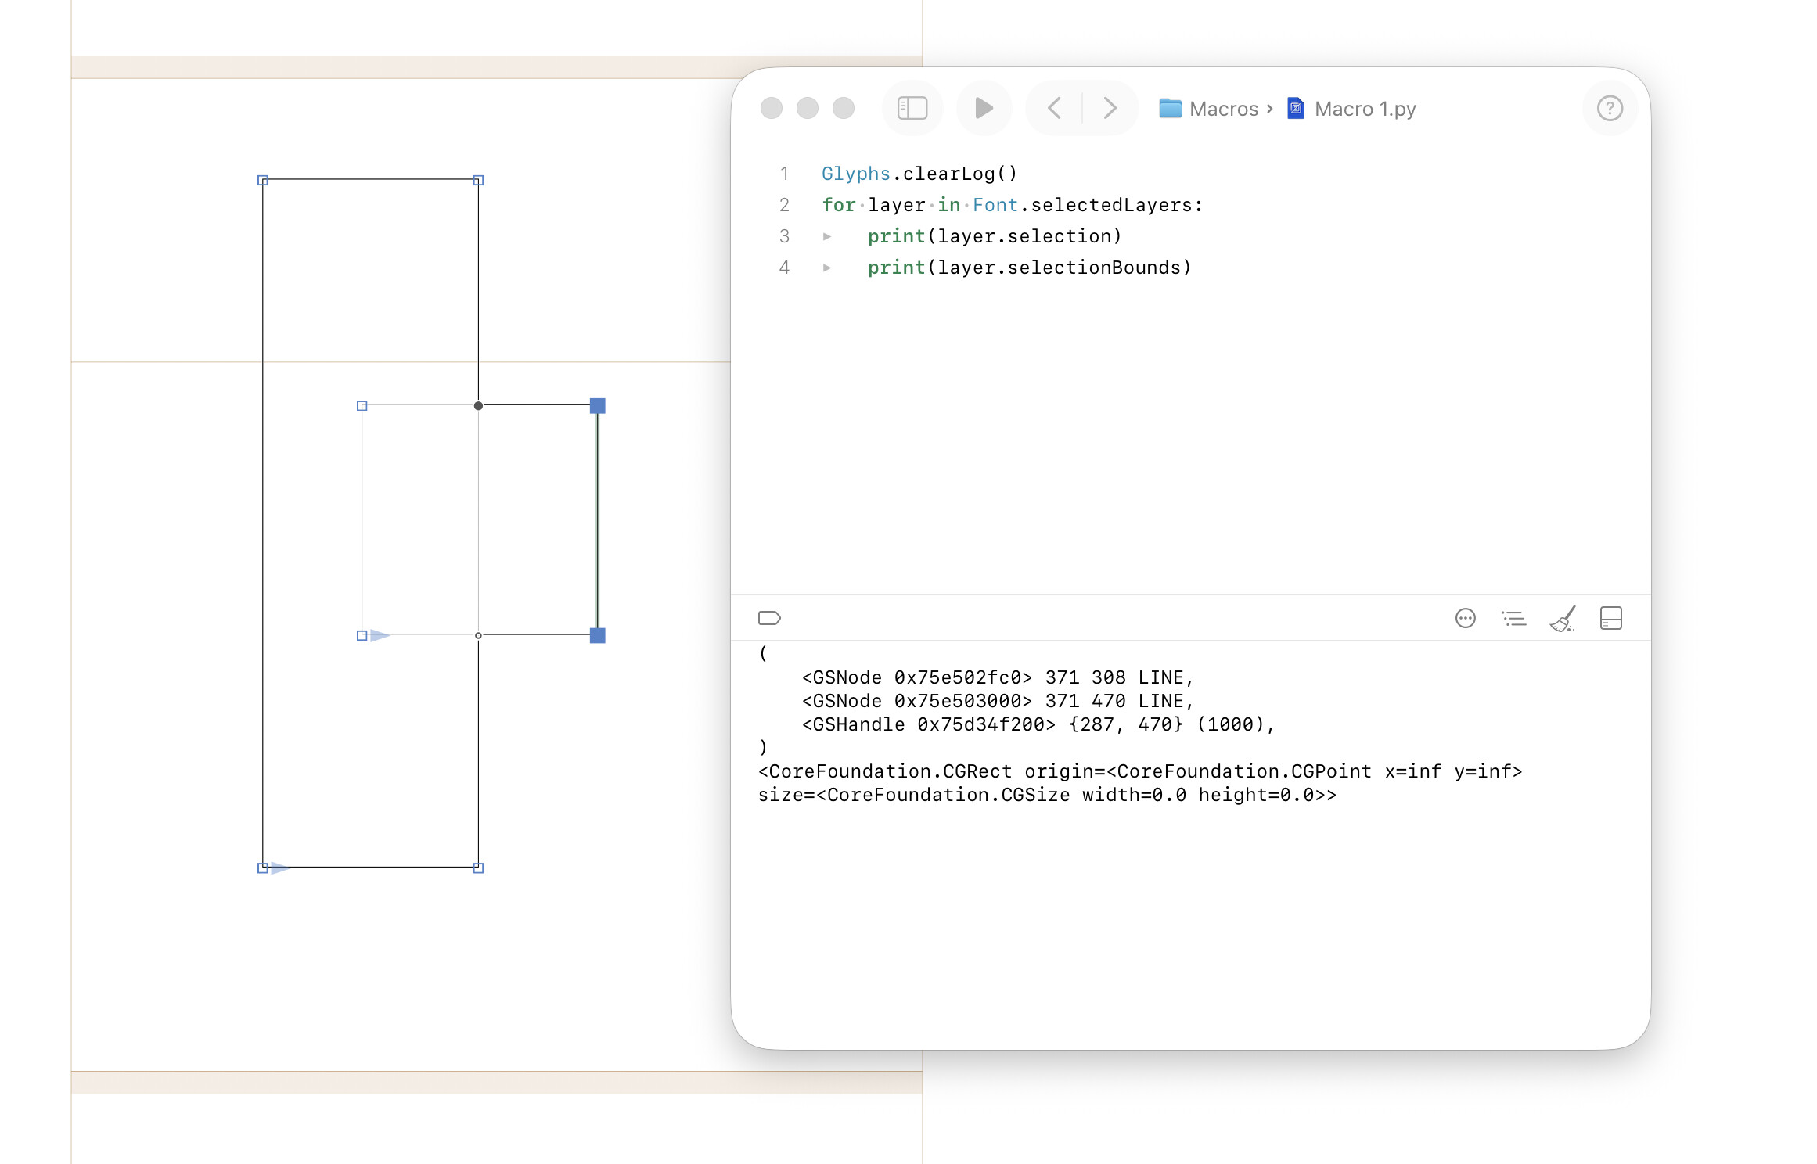This screenshot has height=1164, width=1817.
Task: Toggle the bottom panel layout icon
Action: tap(1610, 618)
